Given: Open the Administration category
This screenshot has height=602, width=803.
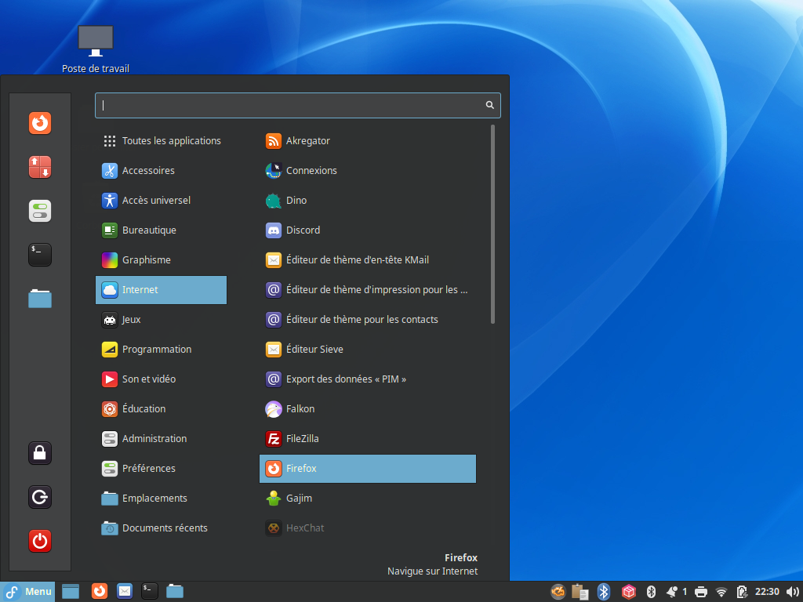Looking at the screenshot, I should 161,439.
